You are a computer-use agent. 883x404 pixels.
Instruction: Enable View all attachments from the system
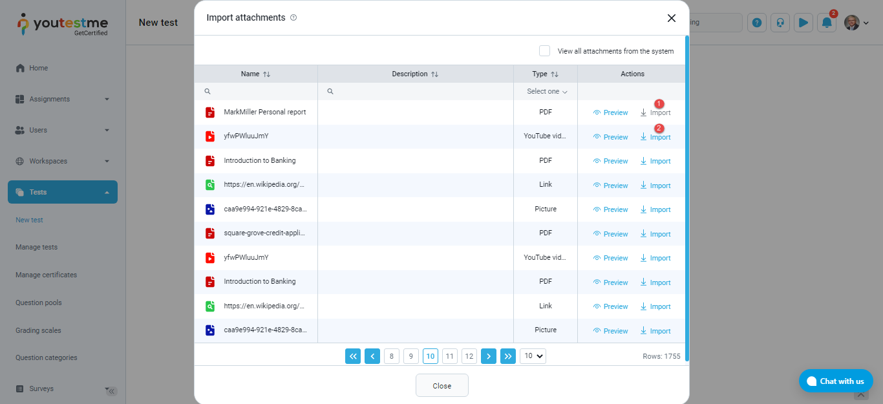click(x=545, y=51)
